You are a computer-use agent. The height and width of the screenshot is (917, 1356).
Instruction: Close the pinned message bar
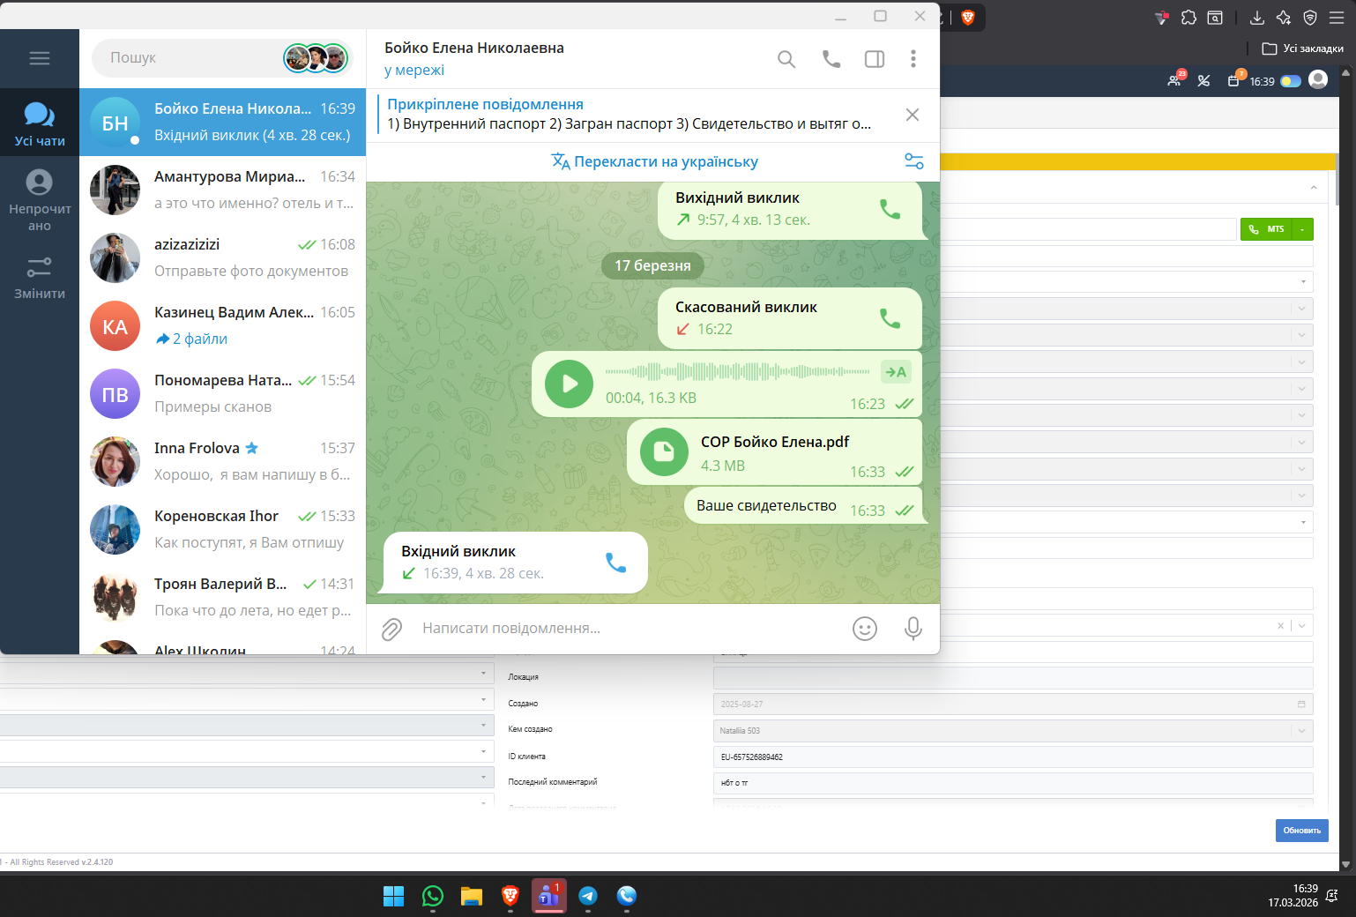pyautogui.click(x=913, y=115)
